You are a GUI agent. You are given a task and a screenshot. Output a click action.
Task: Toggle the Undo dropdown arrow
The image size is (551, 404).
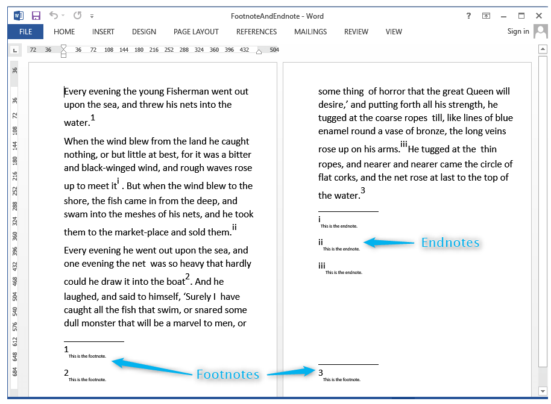(63, 16)
